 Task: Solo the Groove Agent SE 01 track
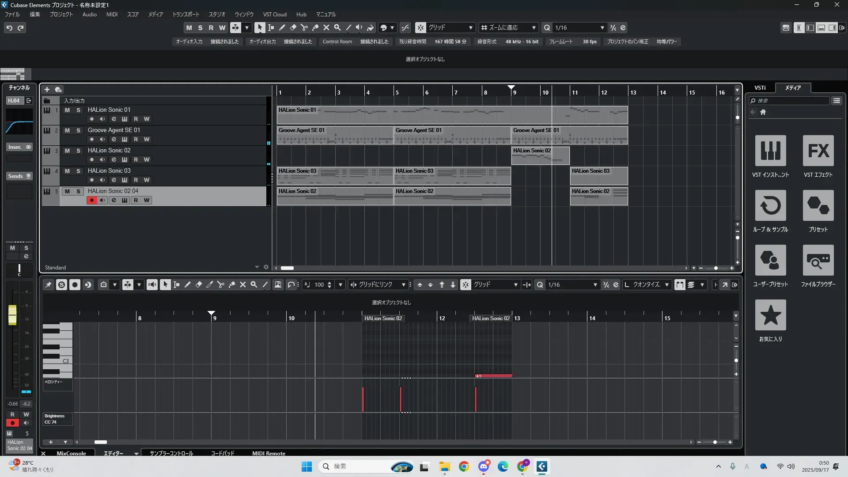pyautogui.click(x=78, y=130)
